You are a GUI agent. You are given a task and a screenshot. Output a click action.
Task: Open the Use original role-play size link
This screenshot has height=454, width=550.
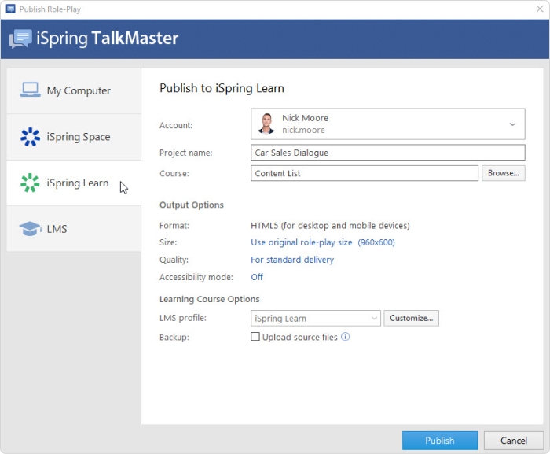click(x=302, y=242)
